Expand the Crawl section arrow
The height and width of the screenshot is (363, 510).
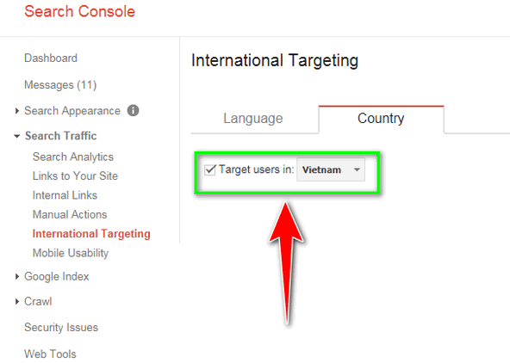[x=17, y=302]
